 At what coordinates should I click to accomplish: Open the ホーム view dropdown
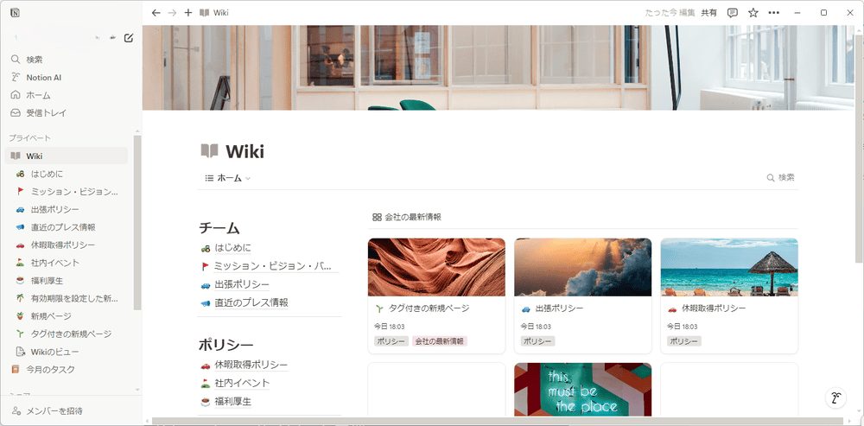[228, 178]
